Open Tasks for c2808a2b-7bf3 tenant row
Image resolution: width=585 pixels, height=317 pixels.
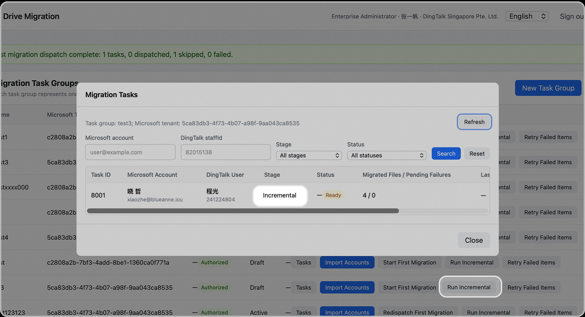tap(304, 262)
